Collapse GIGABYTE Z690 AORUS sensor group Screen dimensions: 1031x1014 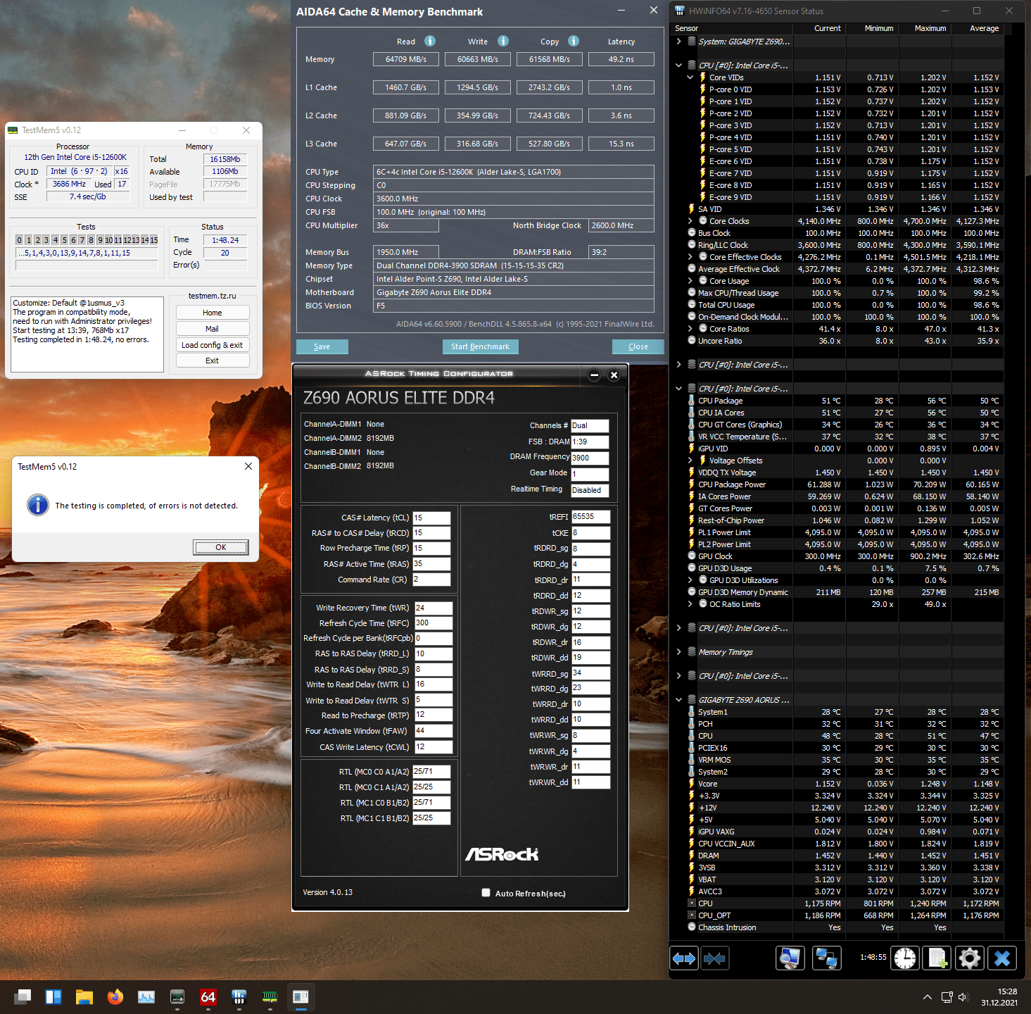[678, 700]
